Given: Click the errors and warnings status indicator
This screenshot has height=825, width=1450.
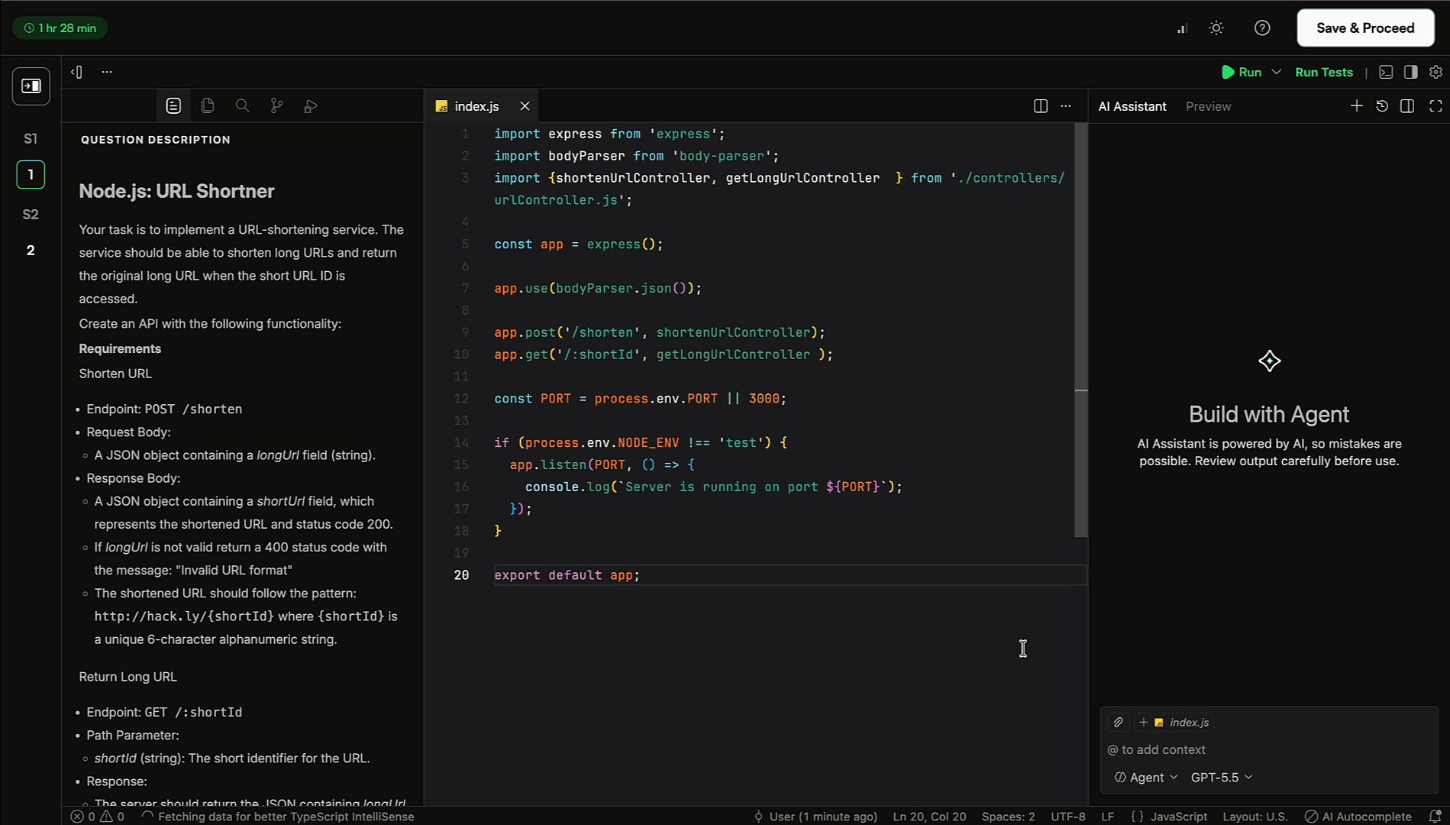Looking at the screenshot, I should click(98, 817).
